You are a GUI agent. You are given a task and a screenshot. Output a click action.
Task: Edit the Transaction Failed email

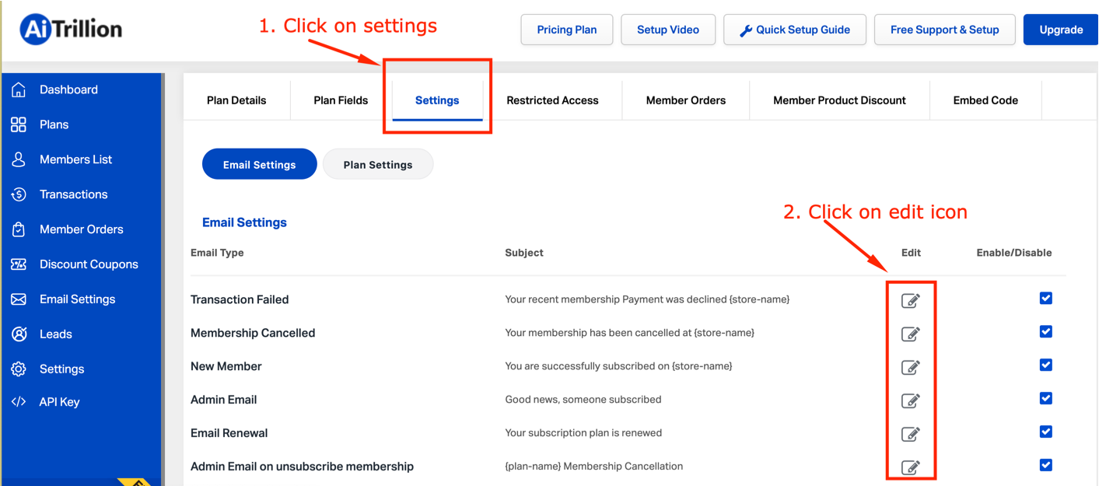[x=911, y=300]
